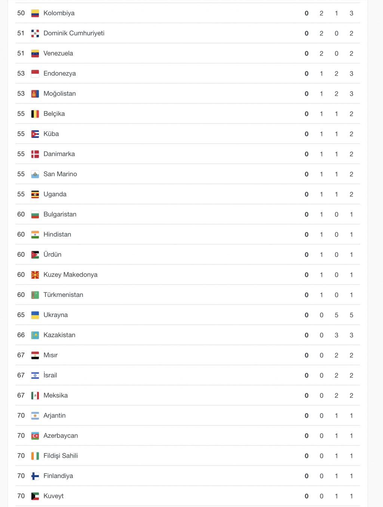Click the Kuzey Makedonya flag icon

(35, 275)
